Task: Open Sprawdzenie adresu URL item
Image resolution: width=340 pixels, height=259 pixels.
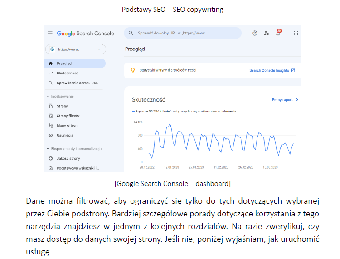Action: point(77,83)
